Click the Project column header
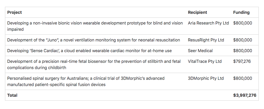Screen dimensions: 264x109 (x=14, y=12)
